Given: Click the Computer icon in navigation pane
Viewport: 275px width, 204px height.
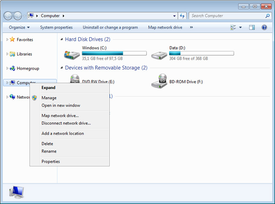Looking at the screenshot, I should pyautogui.click(x=12, y=83).
